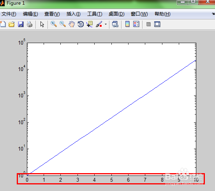Select the Rotate 3D tool
Screen dimensions: 215x191
pyautogui.click(x=81, y=24)
